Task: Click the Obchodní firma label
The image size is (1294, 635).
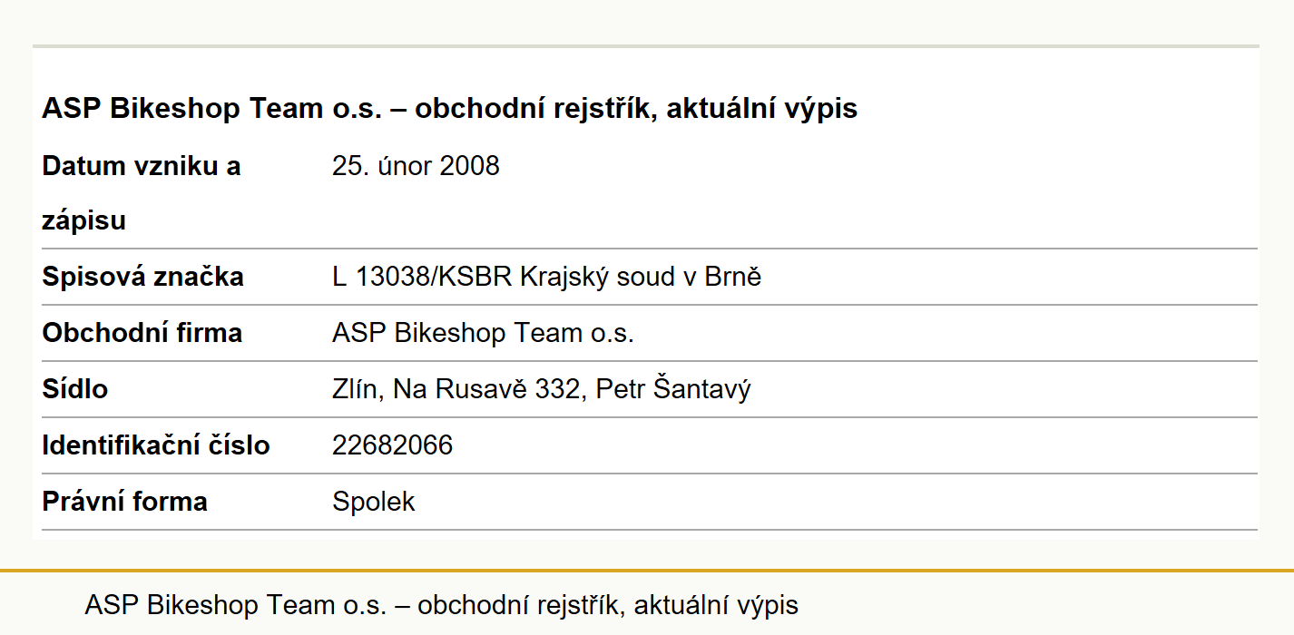Action: coord(142,333)
